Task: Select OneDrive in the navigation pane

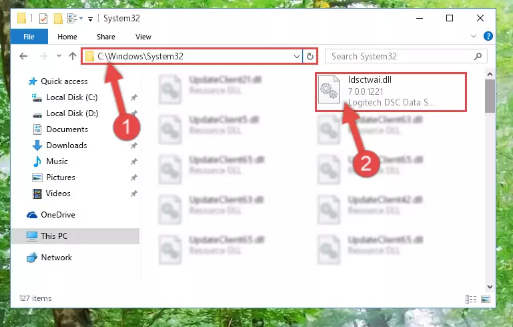Action: coord(51,215)
